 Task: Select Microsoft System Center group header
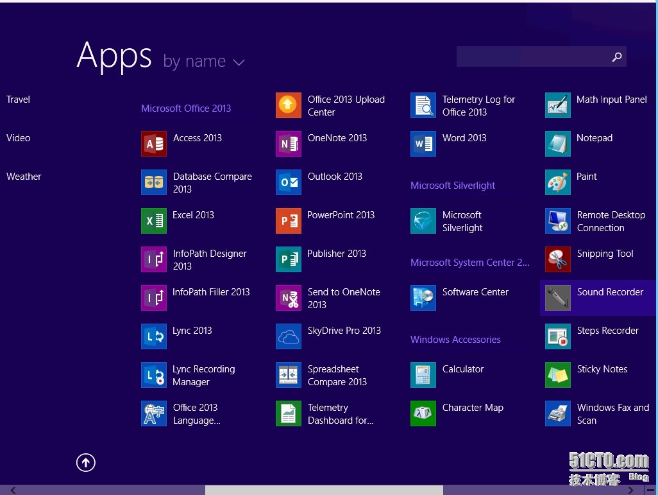pos(470,262)
